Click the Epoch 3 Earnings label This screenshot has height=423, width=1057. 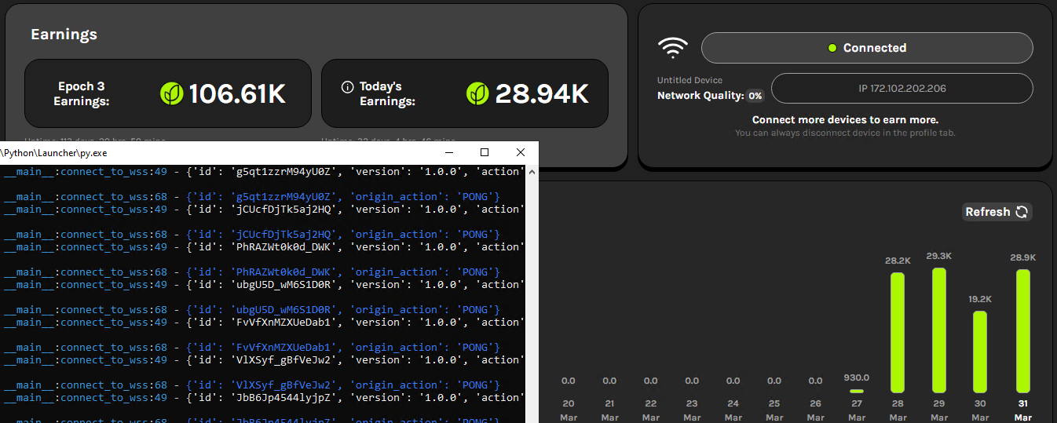tap(81, 94)
